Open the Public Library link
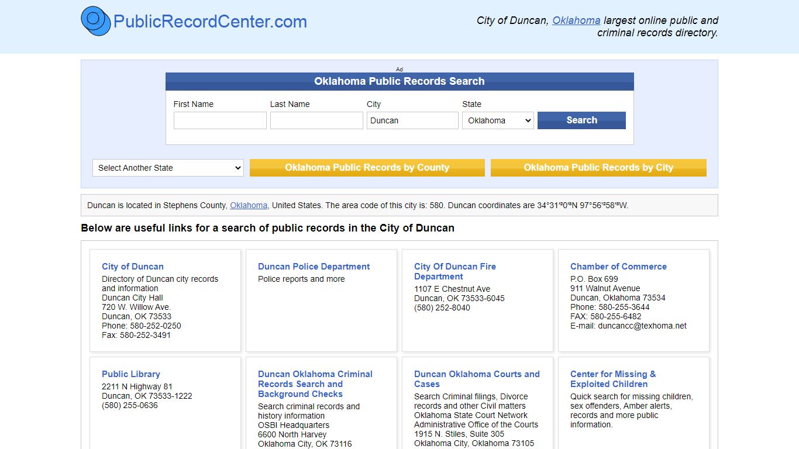This screenshot has height=449, width=799. pyautogui.click(x=131, y=374)
